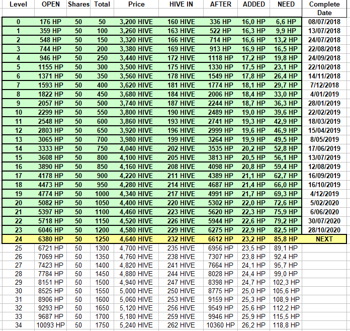The width and height of the screenshot is (350, 331).
Task: Select the 'Shares' header cell
Action: point(78,4)
